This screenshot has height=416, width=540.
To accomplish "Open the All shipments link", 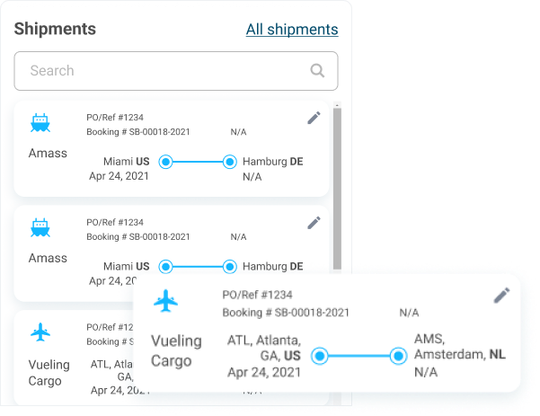I will (292, 30).
